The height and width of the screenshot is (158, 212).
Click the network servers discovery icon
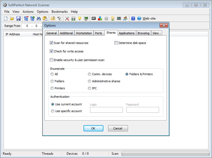pos(73,18)
